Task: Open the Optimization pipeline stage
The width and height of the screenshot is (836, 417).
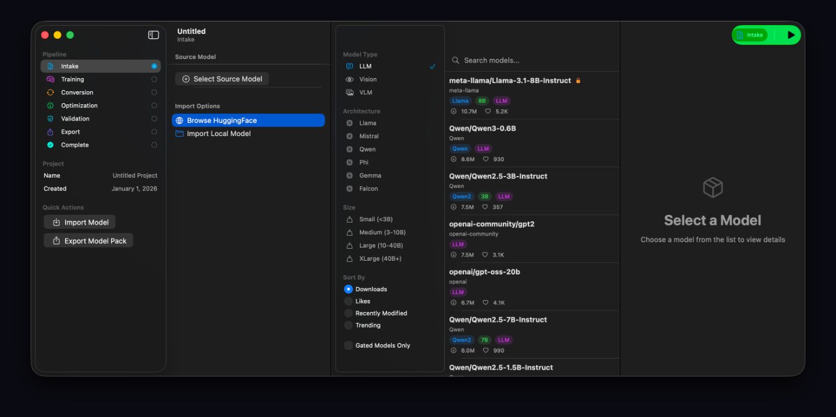Action: point(100,106)
